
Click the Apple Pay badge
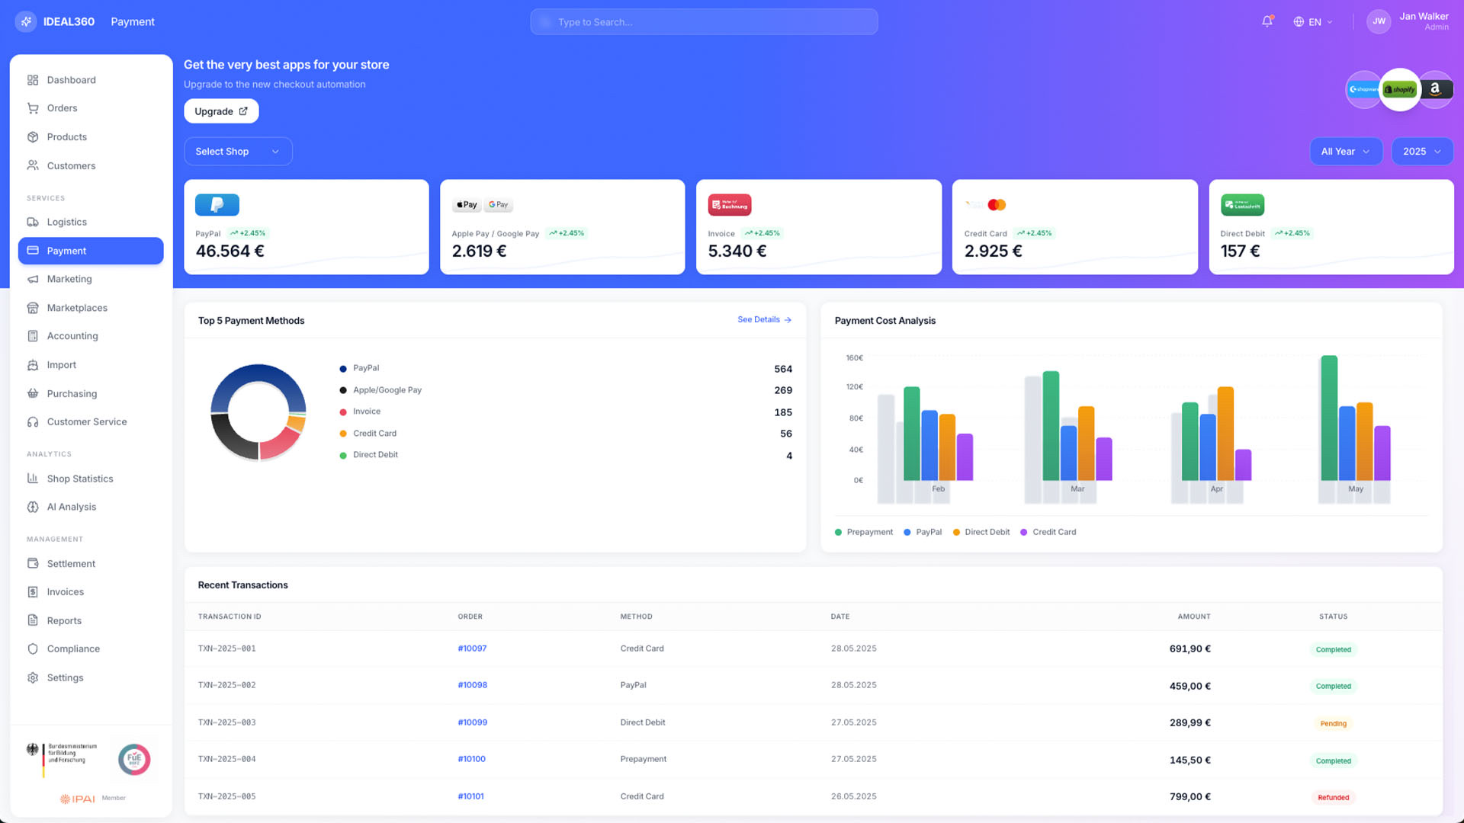[467, 204]
